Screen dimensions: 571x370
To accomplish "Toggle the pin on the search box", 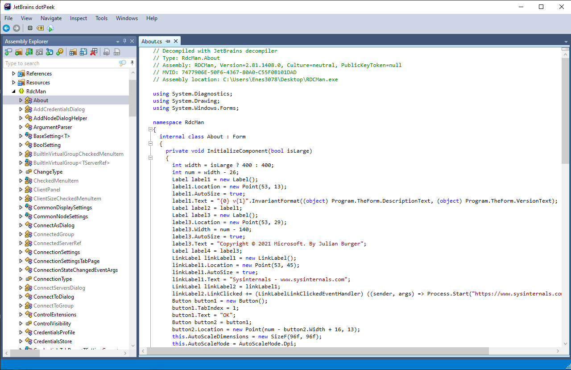I will click(132, 63).
